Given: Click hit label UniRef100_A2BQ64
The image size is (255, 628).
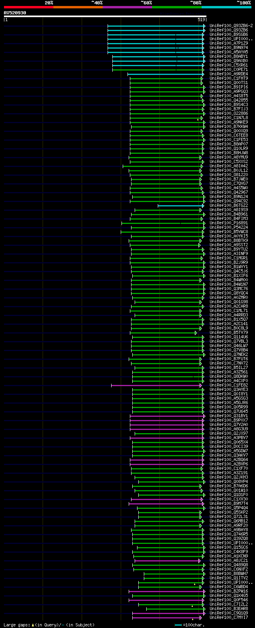Looking at the screenshot, I should pos(229,459).
